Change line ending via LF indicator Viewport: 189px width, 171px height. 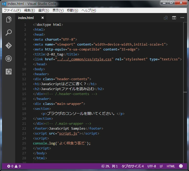tap(161, 166)
